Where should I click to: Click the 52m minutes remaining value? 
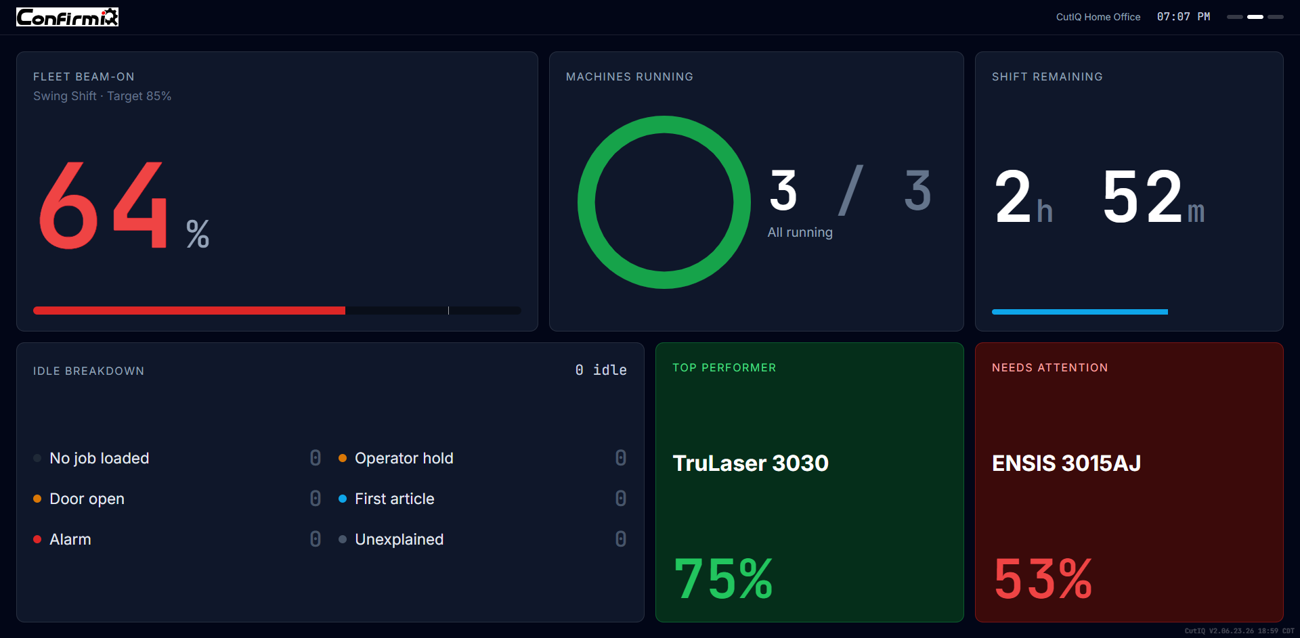click(1154, 197)
